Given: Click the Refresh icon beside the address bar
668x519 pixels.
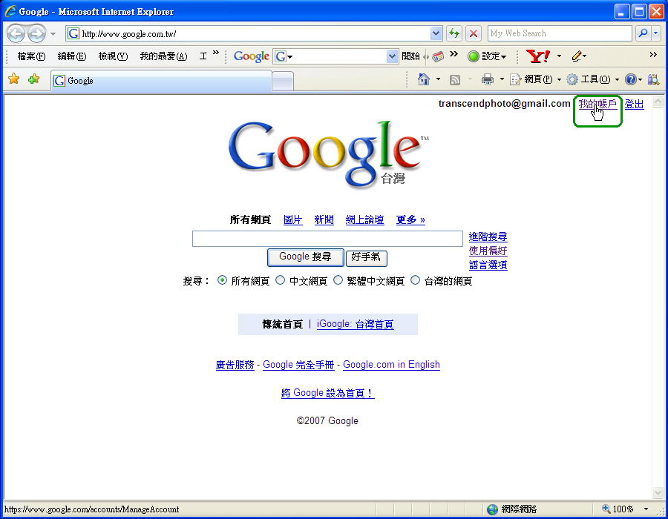Looking at the screenshot, I should coord(454,33).
